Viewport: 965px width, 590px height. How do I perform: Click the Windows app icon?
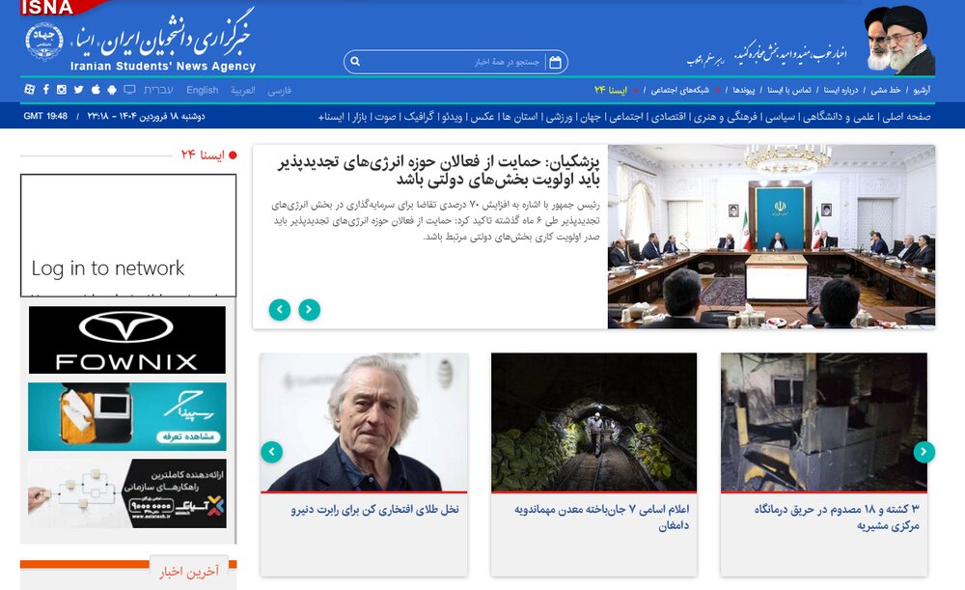click(x=29, y=89)
